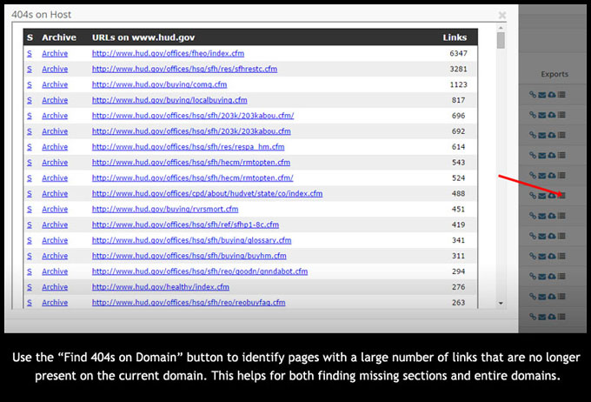Image resolution: width=591 pixels, height=402 pixels.
Task: Click the list icon in the first Exports row
Action: (561, 95)
